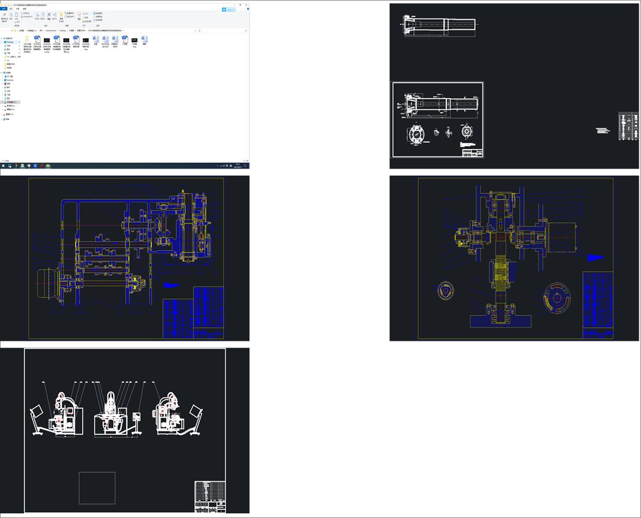This screenshot has width=641, height=518.
Task: Select 本地磁盘 (C:) in the navigation pane
Action: [x=11, y=102]
